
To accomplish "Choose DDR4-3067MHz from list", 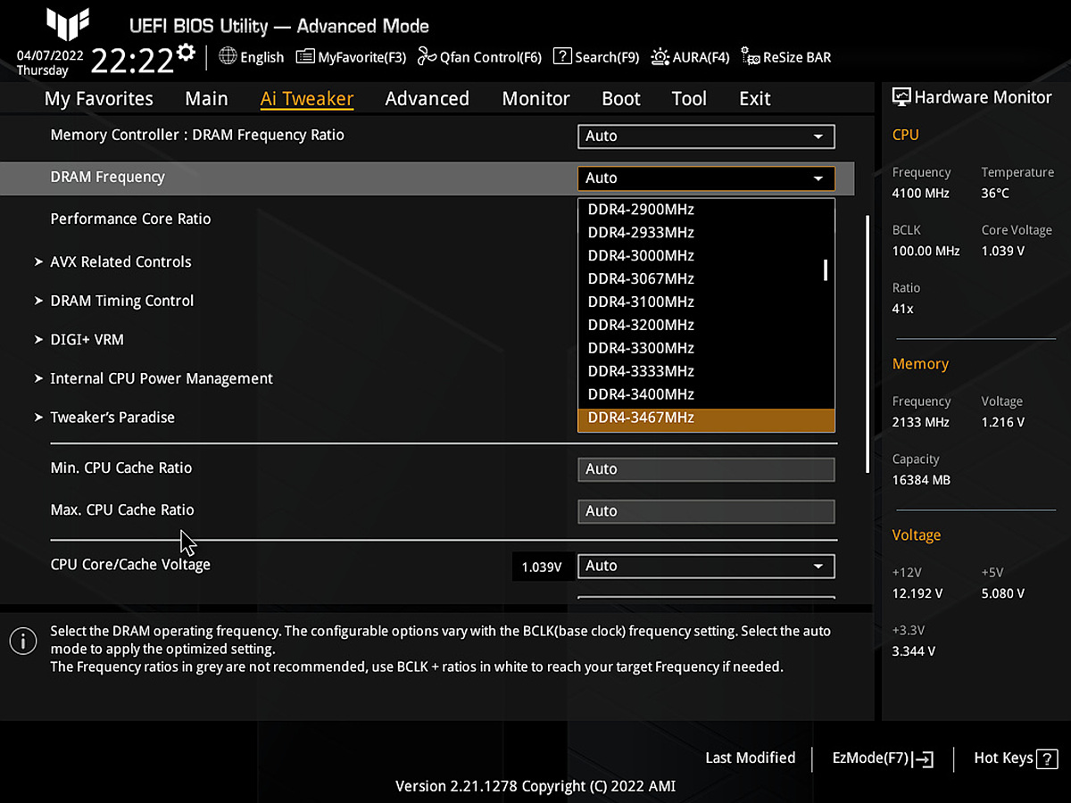I will point(706,279).
